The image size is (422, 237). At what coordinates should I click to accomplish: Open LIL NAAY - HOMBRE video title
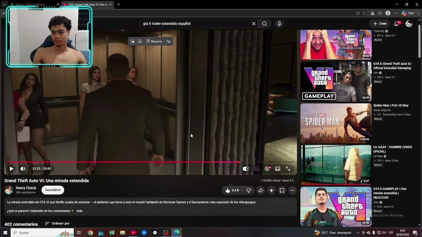(393, 149)
